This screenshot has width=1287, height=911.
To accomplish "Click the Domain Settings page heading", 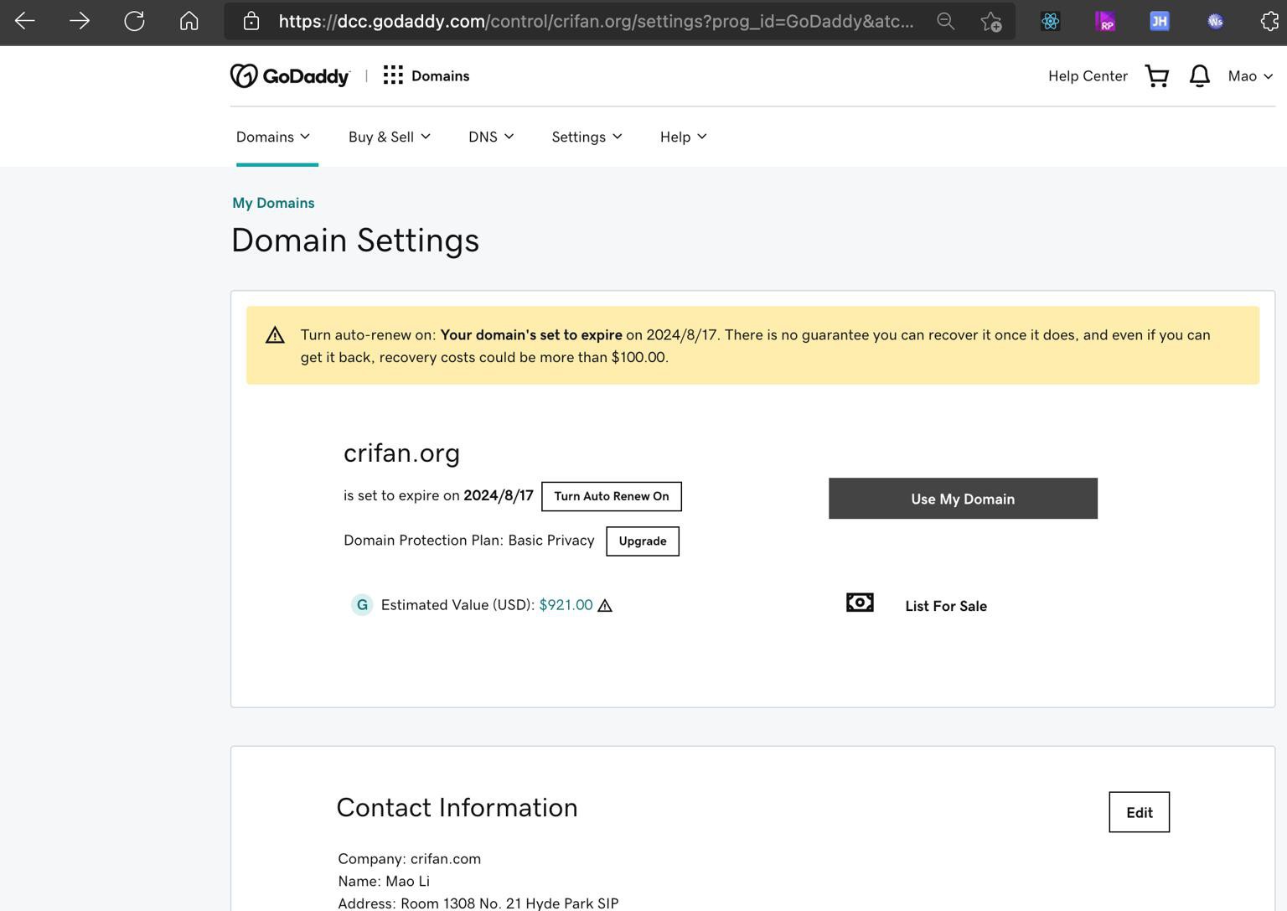I will 355,241.
